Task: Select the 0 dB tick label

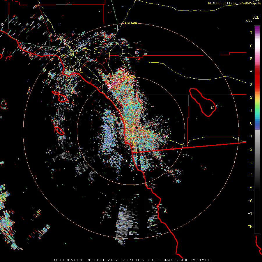Action: click(x=251, y=123)
